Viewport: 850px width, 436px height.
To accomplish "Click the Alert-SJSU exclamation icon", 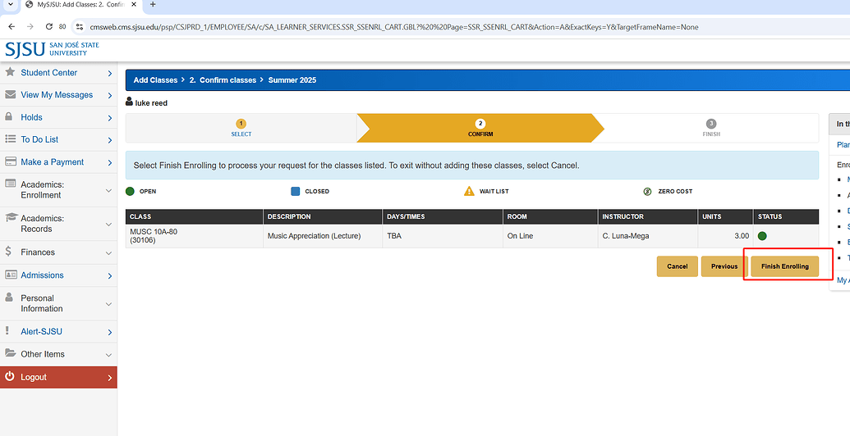I will (x=8, y=331).
